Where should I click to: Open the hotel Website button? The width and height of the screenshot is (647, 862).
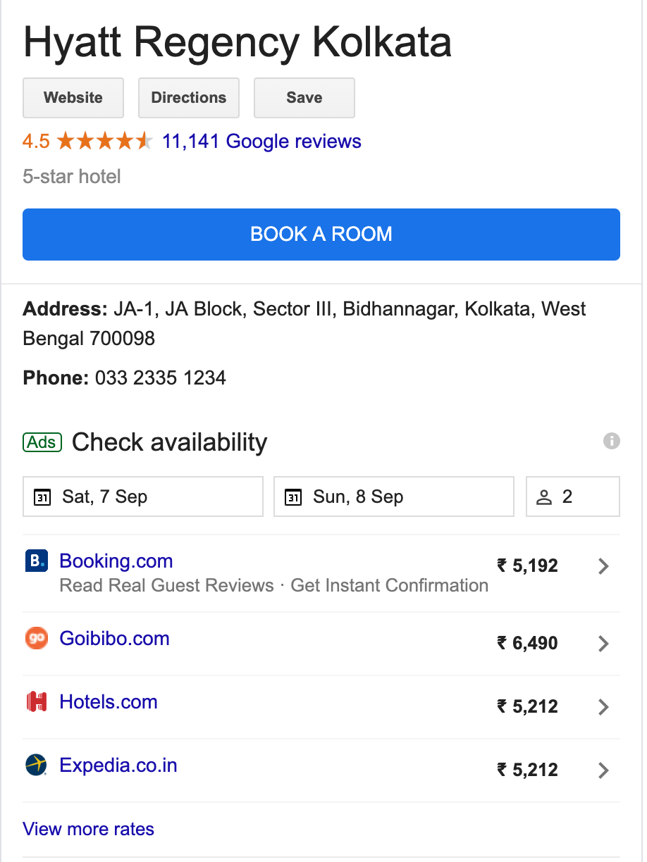tap(73, 98)
